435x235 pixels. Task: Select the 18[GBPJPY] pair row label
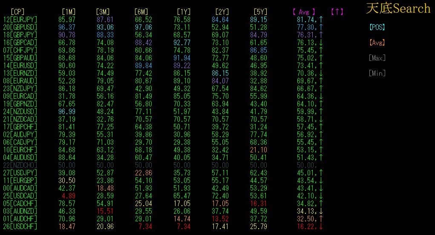click(20, 35)
